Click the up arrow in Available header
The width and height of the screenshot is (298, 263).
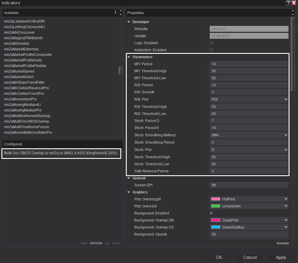(x=121, y=11)
